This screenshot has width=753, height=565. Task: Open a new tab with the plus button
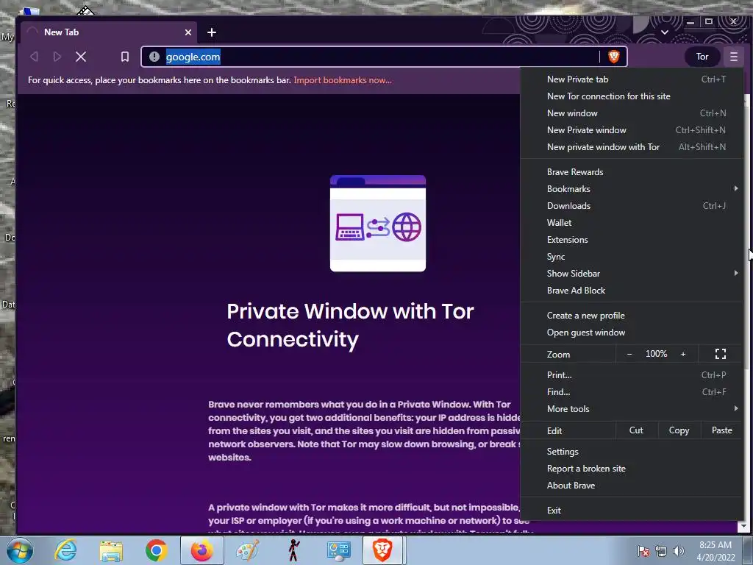tap(212, 32)
